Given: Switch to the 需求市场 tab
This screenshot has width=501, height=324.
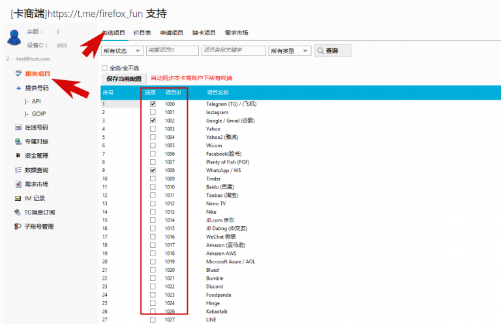Looking at the screenshot, I should pos(236,33).
